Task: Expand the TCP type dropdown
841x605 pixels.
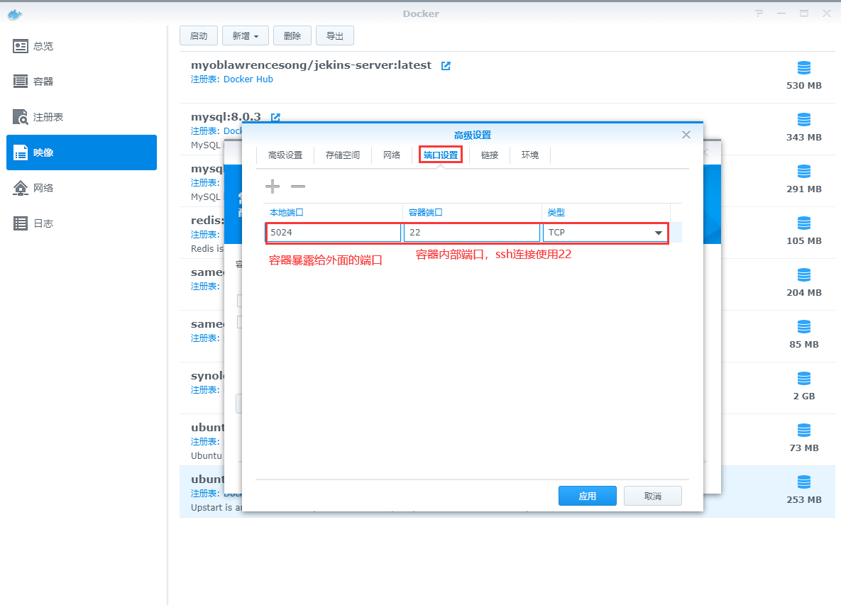Action: (x=658, y=233)
